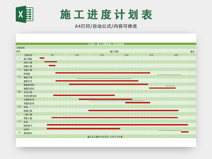Select the 照明电气 row label

tap(28, 126)
